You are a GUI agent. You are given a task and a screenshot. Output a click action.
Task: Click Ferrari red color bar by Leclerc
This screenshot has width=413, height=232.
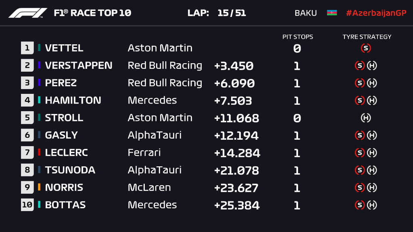39,153
